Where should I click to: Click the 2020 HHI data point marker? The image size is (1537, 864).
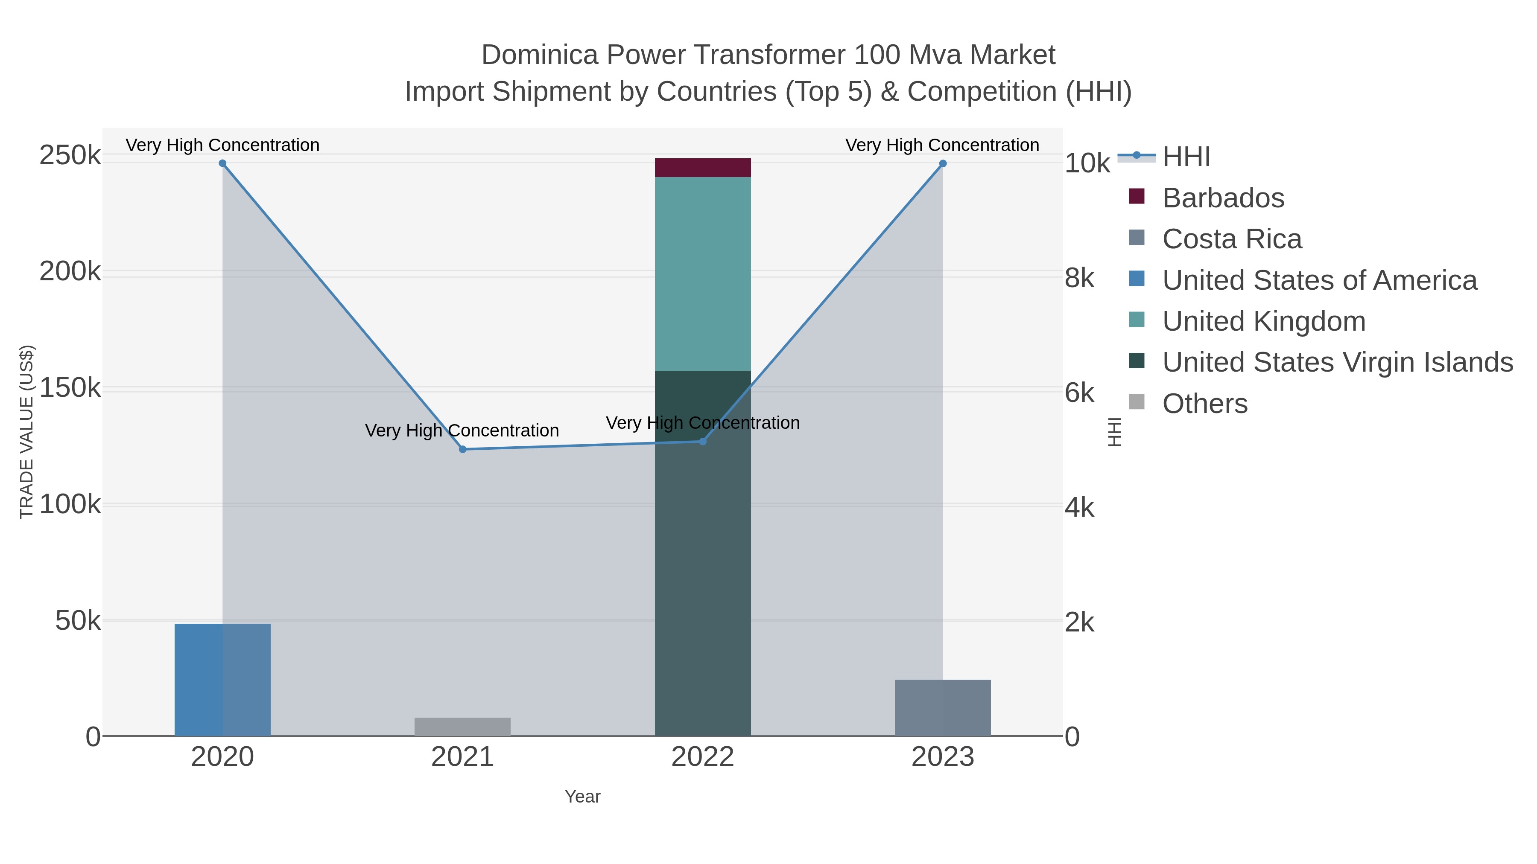[222, 163]
